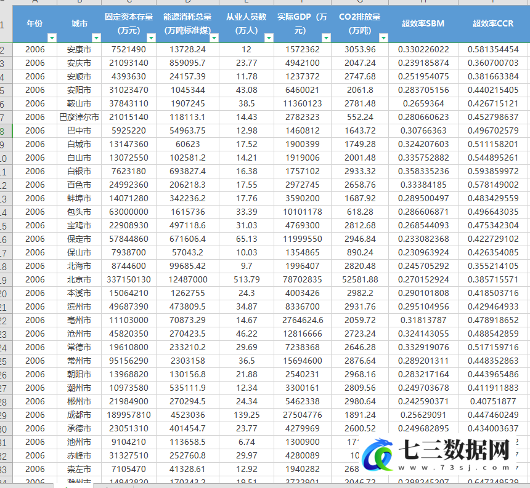530x488 pixels.
Task: Select the 年份 header cell
Action: 35,23
